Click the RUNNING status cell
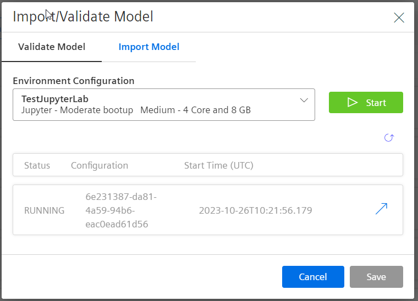Viewport: 418px width, 301px height. tap(44, 210)
